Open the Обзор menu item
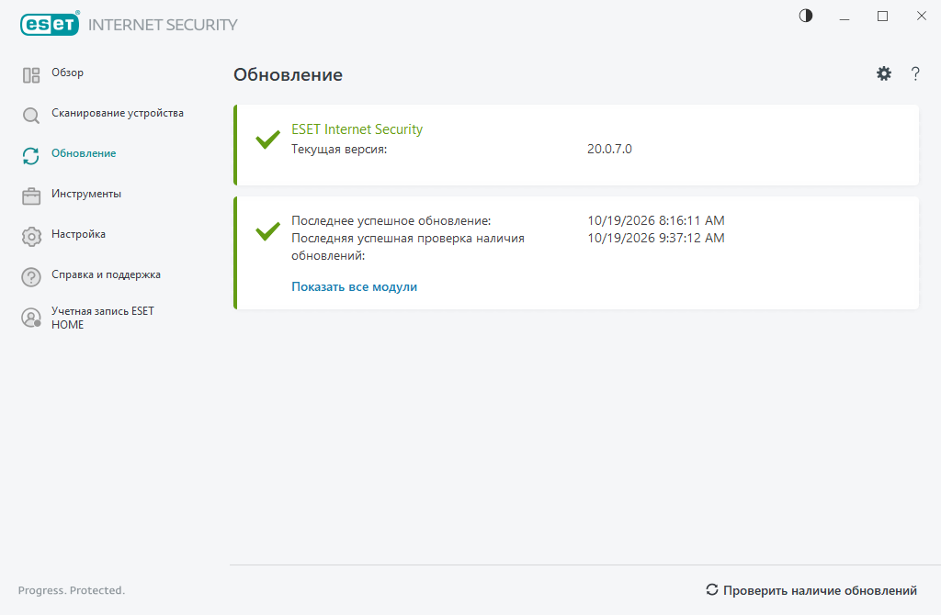Screen dimensions: 941x615 click(67, 73)
